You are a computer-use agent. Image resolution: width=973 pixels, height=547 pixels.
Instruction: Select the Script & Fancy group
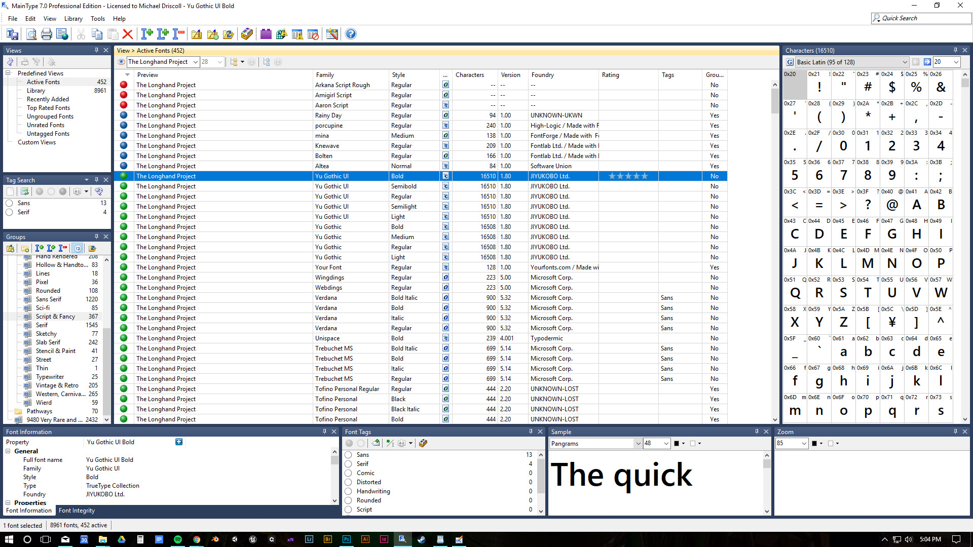[x=56, y=317]
